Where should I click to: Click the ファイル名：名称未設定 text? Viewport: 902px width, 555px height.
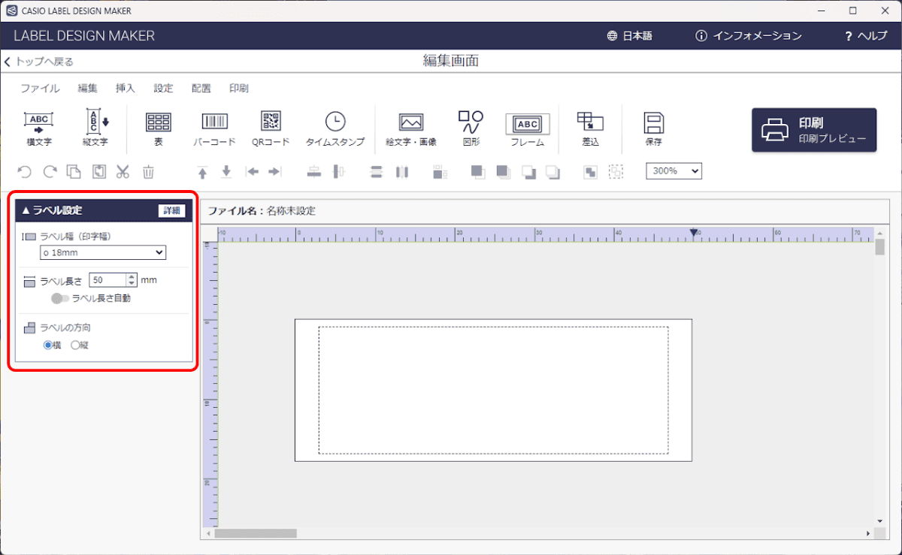point(262,211)
